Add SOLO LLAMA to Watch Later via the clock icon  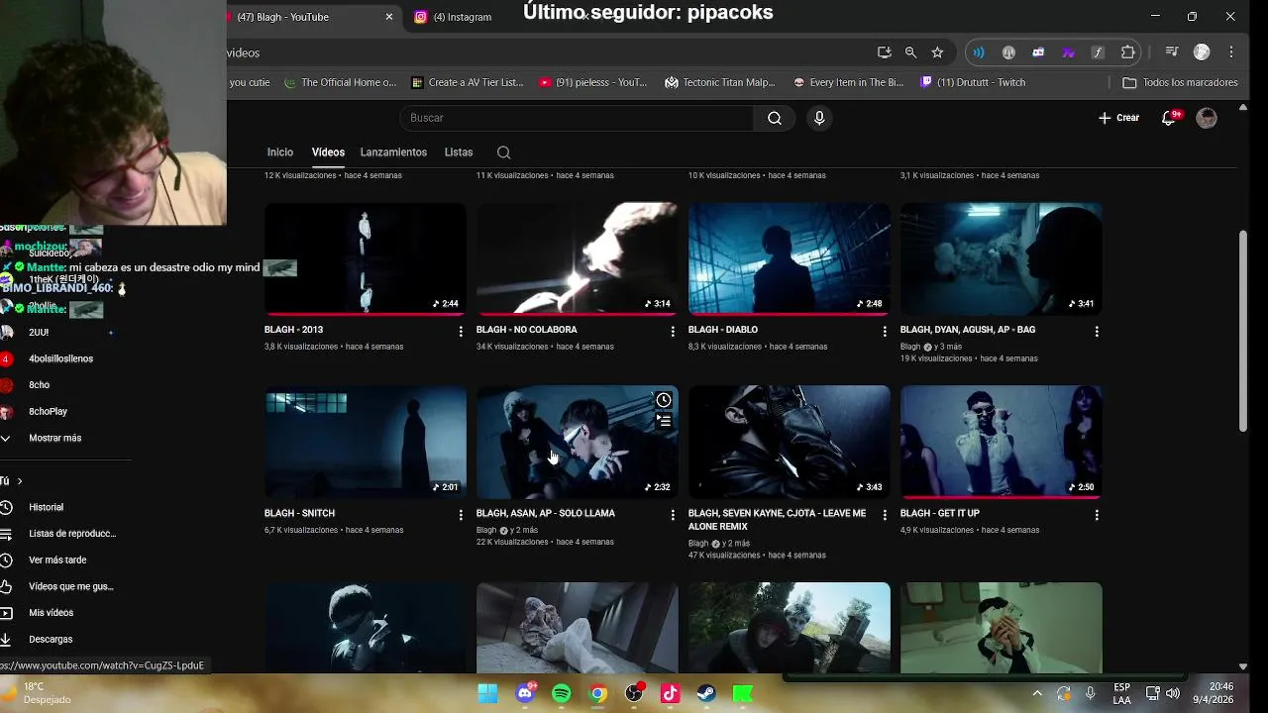point(664,400)
